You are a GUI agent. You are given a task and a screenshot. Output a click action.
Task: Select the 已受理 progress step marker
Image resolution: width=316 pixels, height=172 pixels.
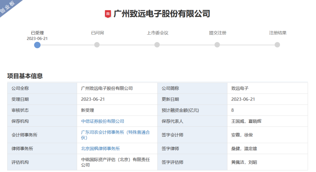tap(37, 45)
